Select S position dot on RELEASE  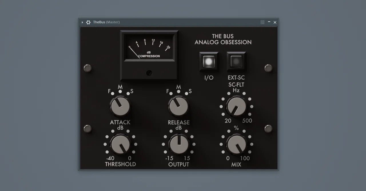pyautogui.click(x=186, y=94)
